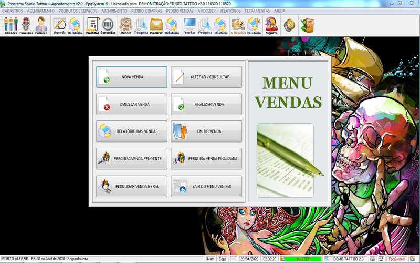Open the PRODUTOS E SERVIÇOS menu
This screenshot has width=420, height=263.
78,11
